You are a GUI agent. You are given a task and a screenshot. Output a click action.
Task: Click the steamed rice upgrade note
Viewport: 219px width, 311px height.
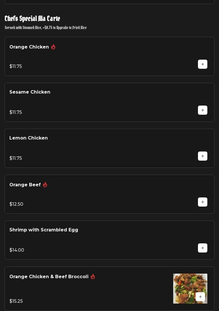tap(46, 28)
